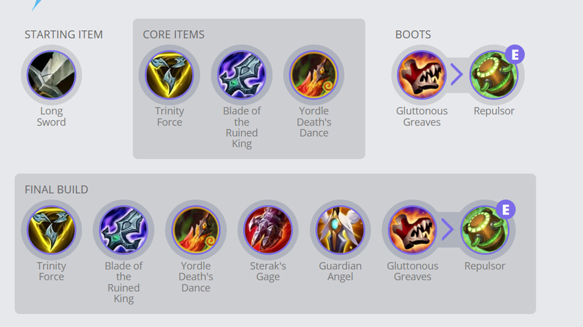Click the Long Sword text label

pyautogui.click(x=51, y=116)
